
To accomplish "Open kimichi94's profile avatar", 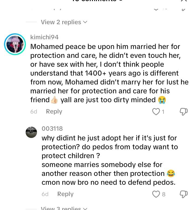I will [x=15, y=44].
